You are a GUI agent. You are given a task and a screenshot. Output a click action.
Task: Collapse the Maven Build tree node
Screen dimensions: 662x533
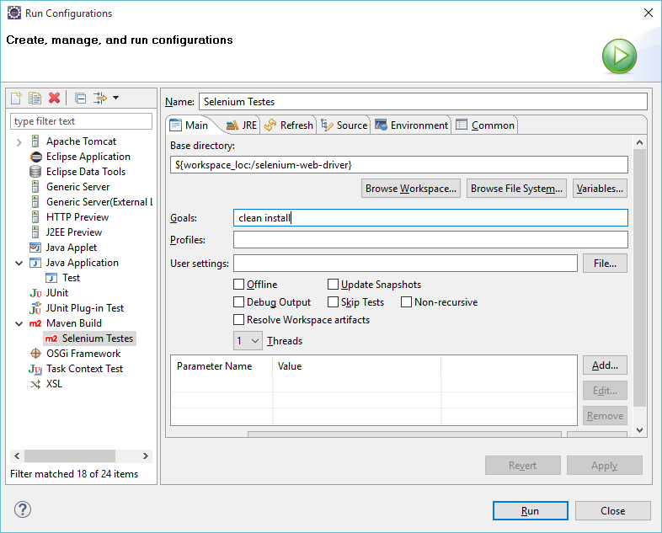pos(19,323)
